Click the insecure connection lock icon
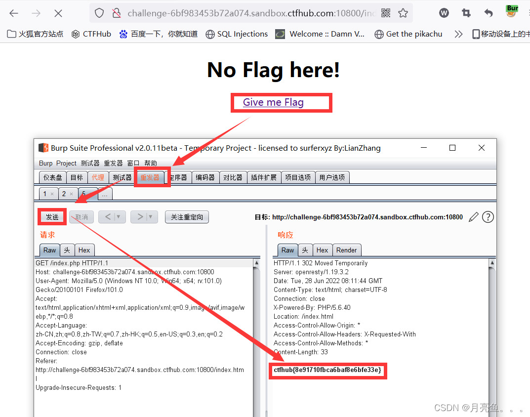Viewport: 530px width, 417px height. 116,13
